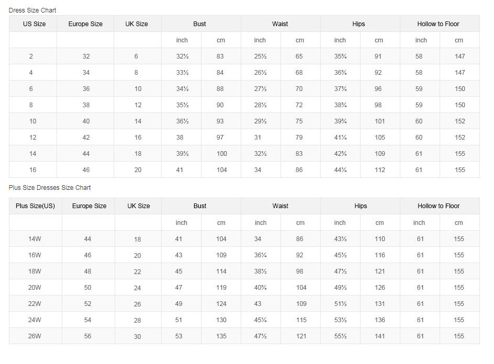Image resolution: width=494 pixels, height=364 pixels.
Task: Click hips cm value 141
Action: coord(379,336)
